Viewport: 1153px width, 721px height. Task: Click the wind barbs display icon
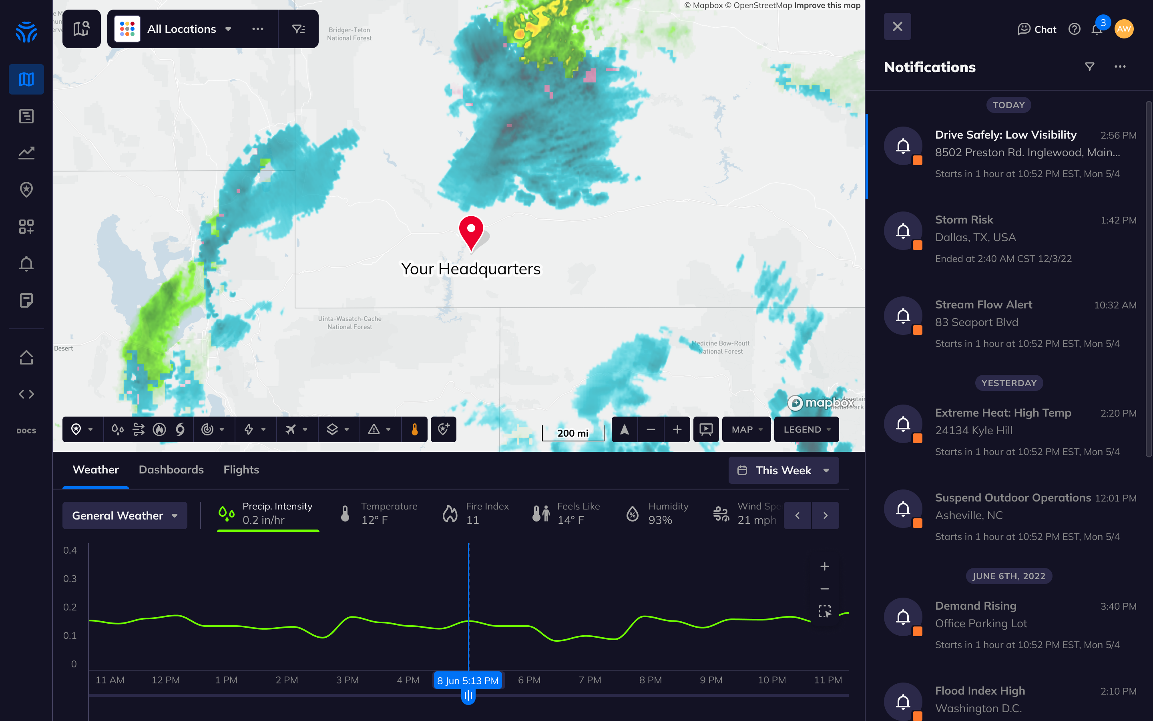[138, 429]
